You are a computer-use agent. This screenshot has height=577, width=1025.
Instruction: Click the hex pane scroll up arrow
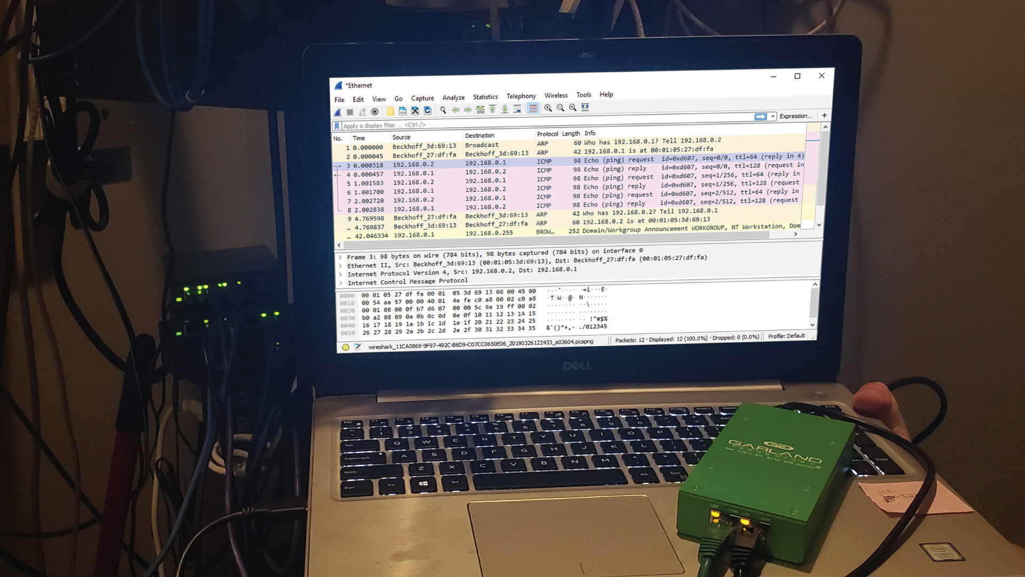pos(815,285)
